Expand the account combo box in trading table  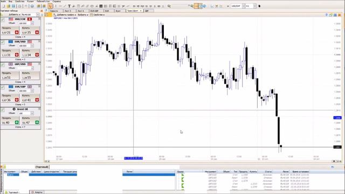click(38, 15)
